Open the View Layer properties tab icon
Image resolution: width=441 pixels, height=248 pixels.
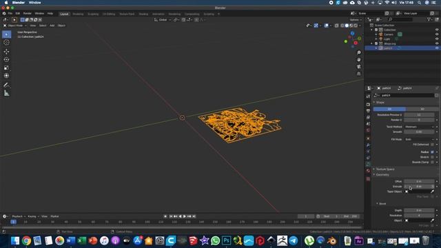point(368,117)
